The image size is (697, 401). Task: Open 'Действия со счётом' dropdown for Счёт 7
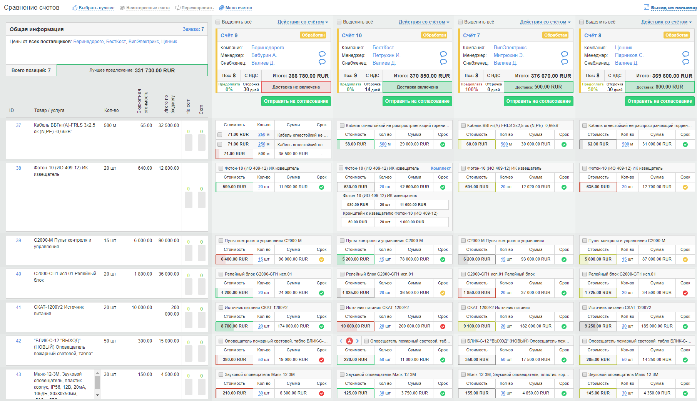tap(545, 22)
